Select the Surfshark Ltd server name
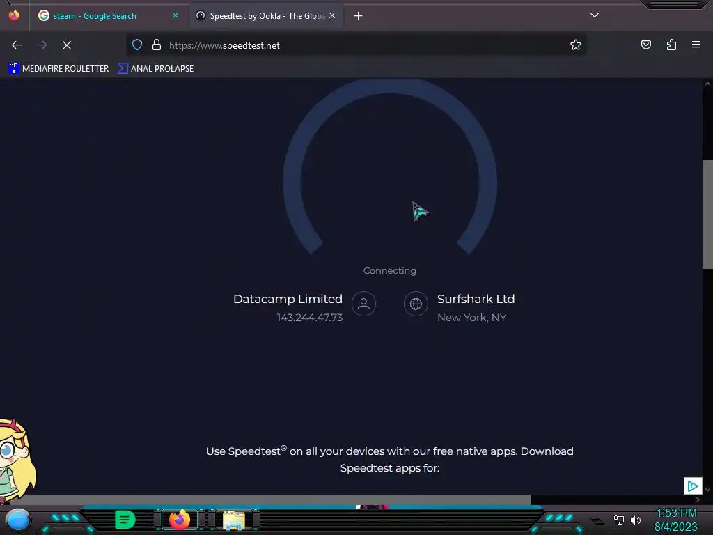 pos(476,299)
